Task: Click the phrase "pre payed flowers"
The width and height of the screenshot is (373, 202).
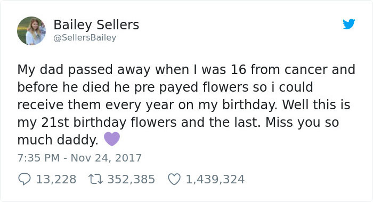Action: [x=192, y=87]
